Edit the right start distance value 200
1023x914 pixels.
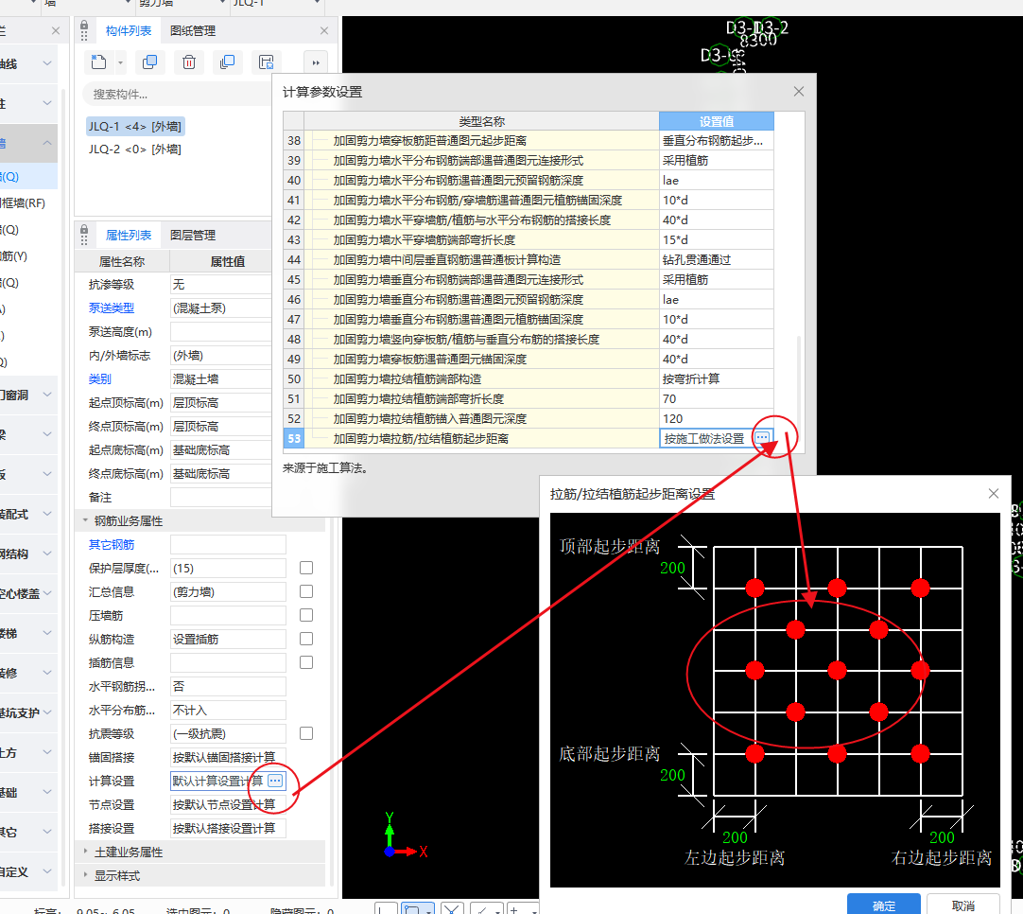coord(942,837)
